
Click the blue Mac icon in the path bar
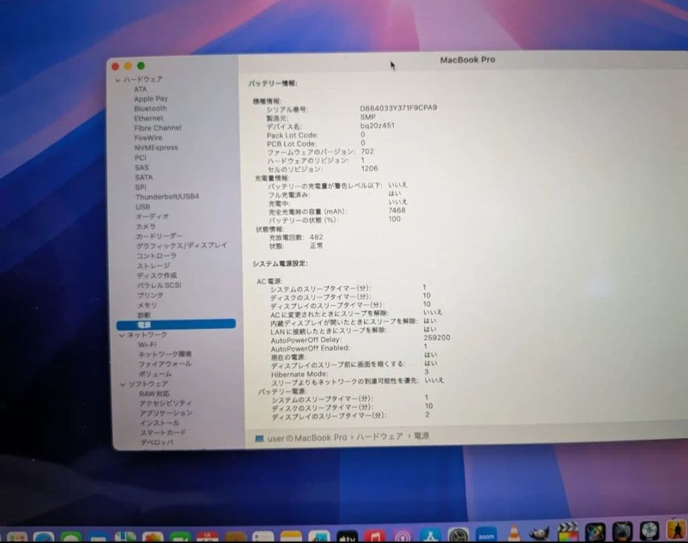coord(261,437)
